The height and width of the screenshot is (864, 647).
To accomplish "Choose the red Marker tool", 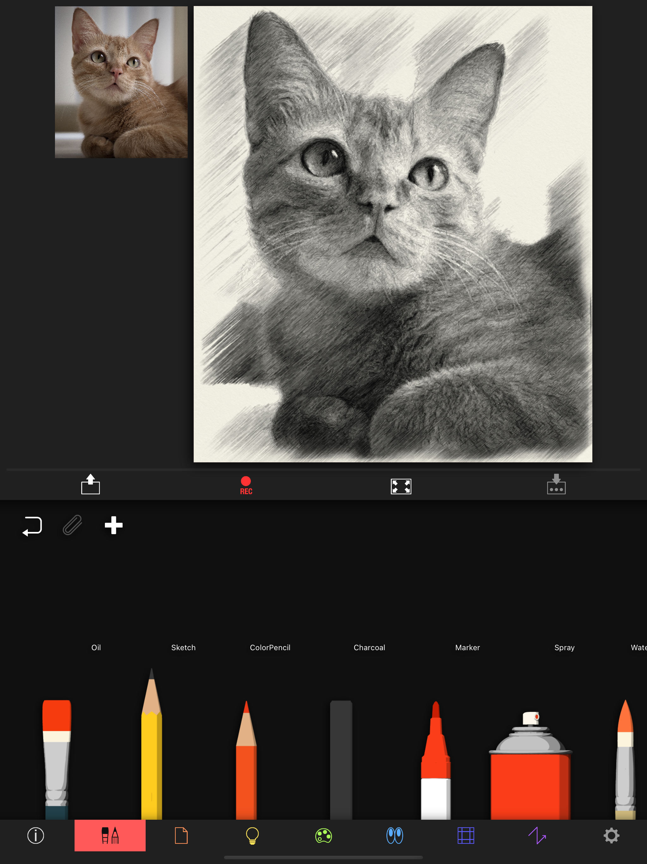I will coord(436,762).
